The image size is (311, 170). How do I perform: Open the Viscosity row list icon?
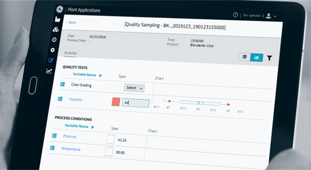(60, 99)
